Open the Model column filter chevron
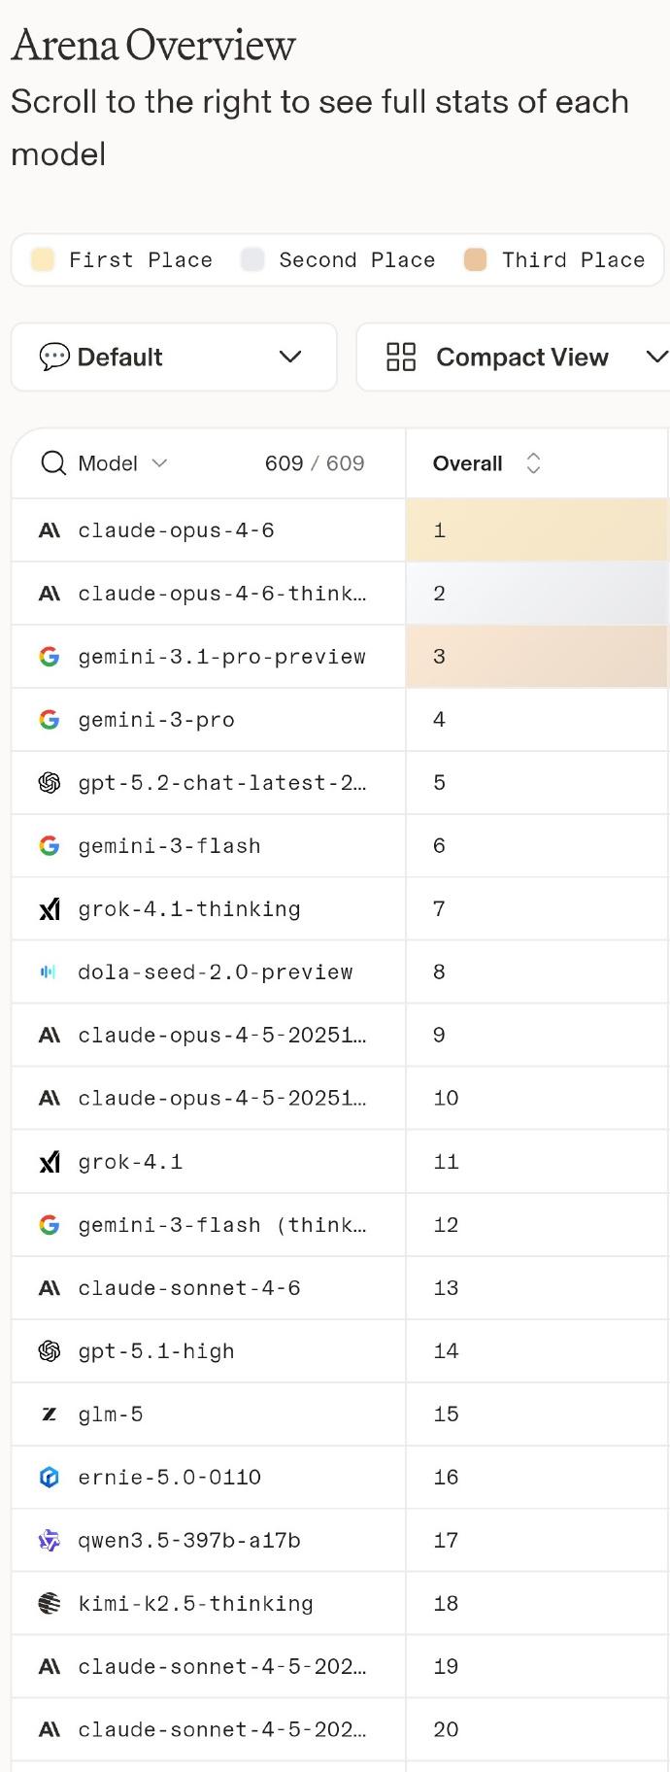 click(x=160, y=463)
